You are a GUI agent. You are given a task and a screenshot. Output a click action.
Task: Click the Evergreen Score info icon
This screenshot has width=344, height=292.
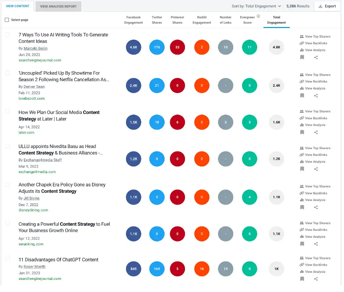click(258, 15)
